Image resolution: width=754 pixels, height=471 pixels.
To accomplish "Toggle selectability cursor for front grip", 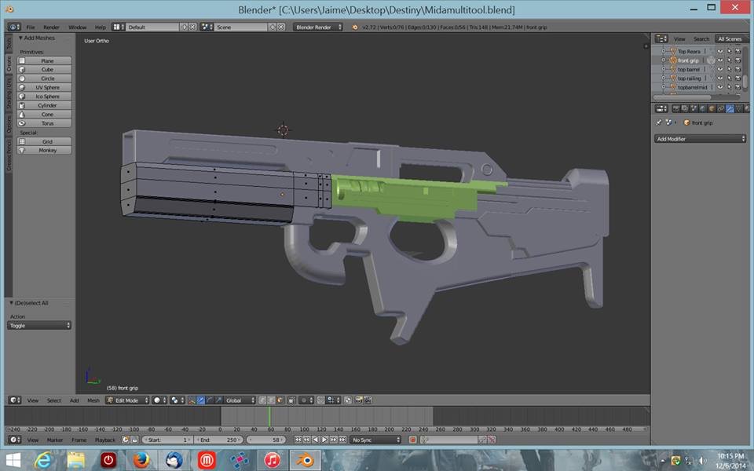I will [729, 60].
